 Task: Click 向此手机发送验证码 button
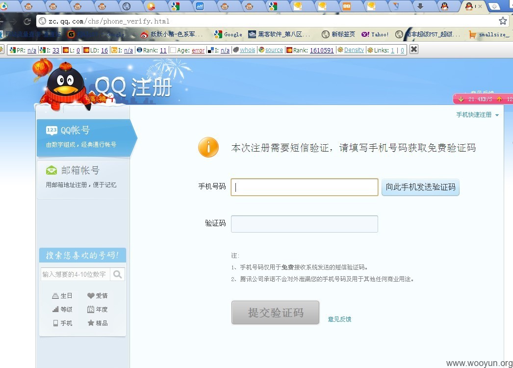pos(420,187)
